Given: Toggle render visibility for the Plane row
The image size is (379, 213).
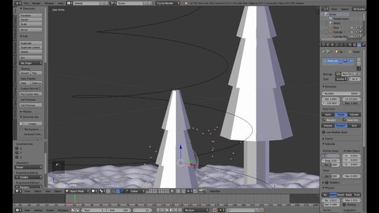Looking at the screenshot, I should [361, 28].
